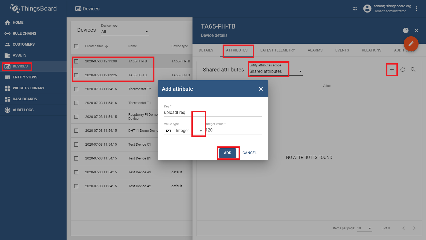Check the Test Device C1 checkbox
The image size is (426, 240).
point(76,145)
